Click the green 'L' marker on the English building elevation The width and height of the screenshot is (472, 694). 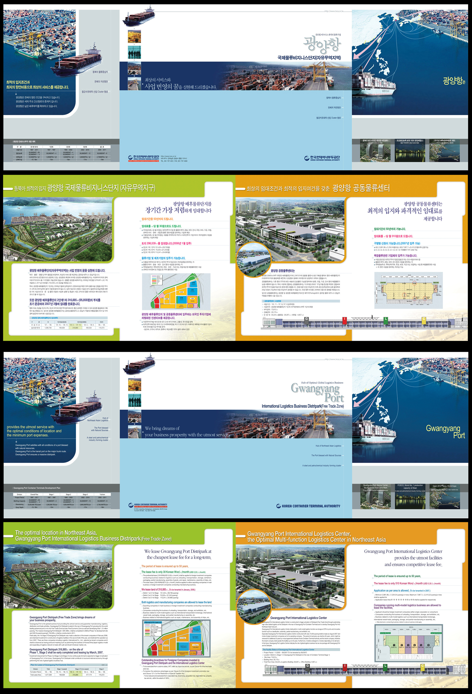tap(385, 666)
